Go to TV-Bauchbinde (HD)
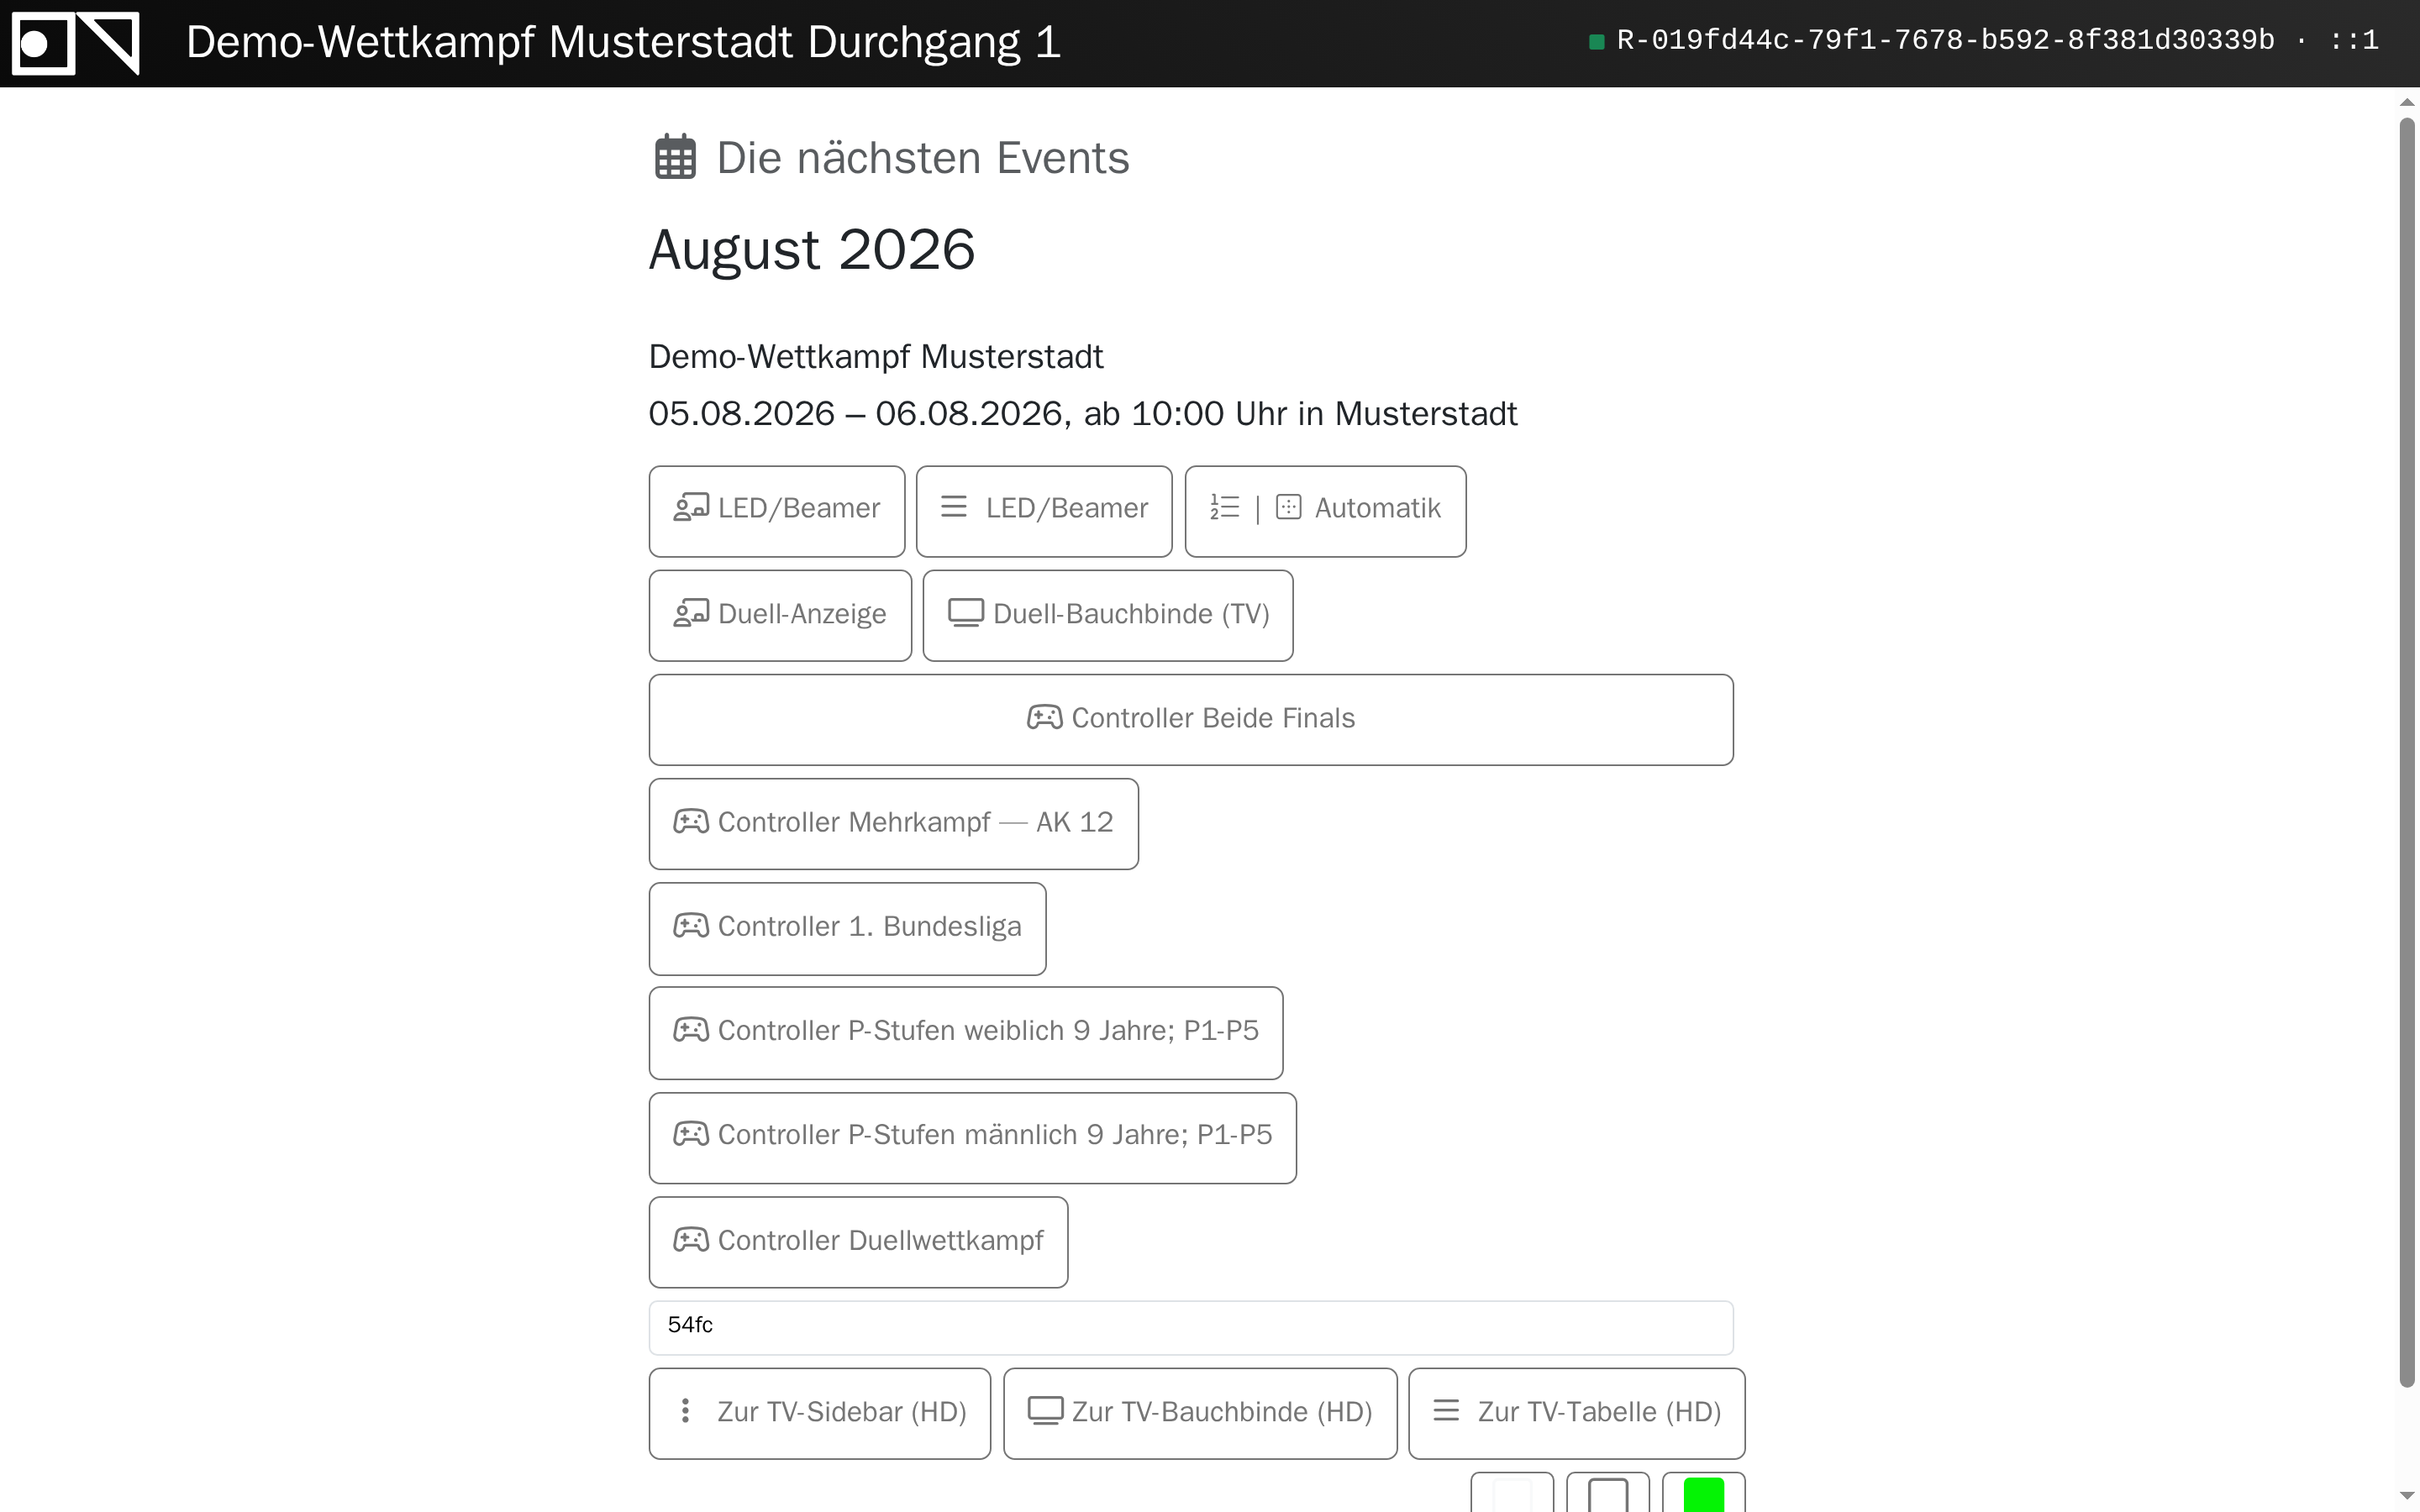Image resolution: width=2420 pixels, height=1512 pixels. coord(1200,1413)
